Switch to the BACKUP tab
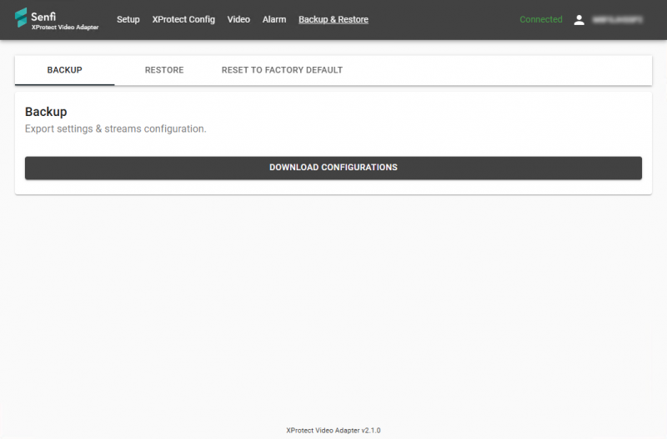The width and height of the screenshot is (667, 439). click(x=64, y=70)
